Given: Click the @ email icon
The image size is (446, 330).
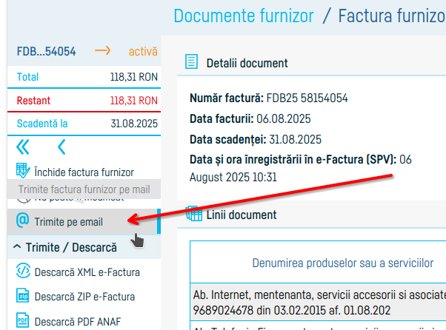Looking at the screenshot, I should (x=23, y=220).
